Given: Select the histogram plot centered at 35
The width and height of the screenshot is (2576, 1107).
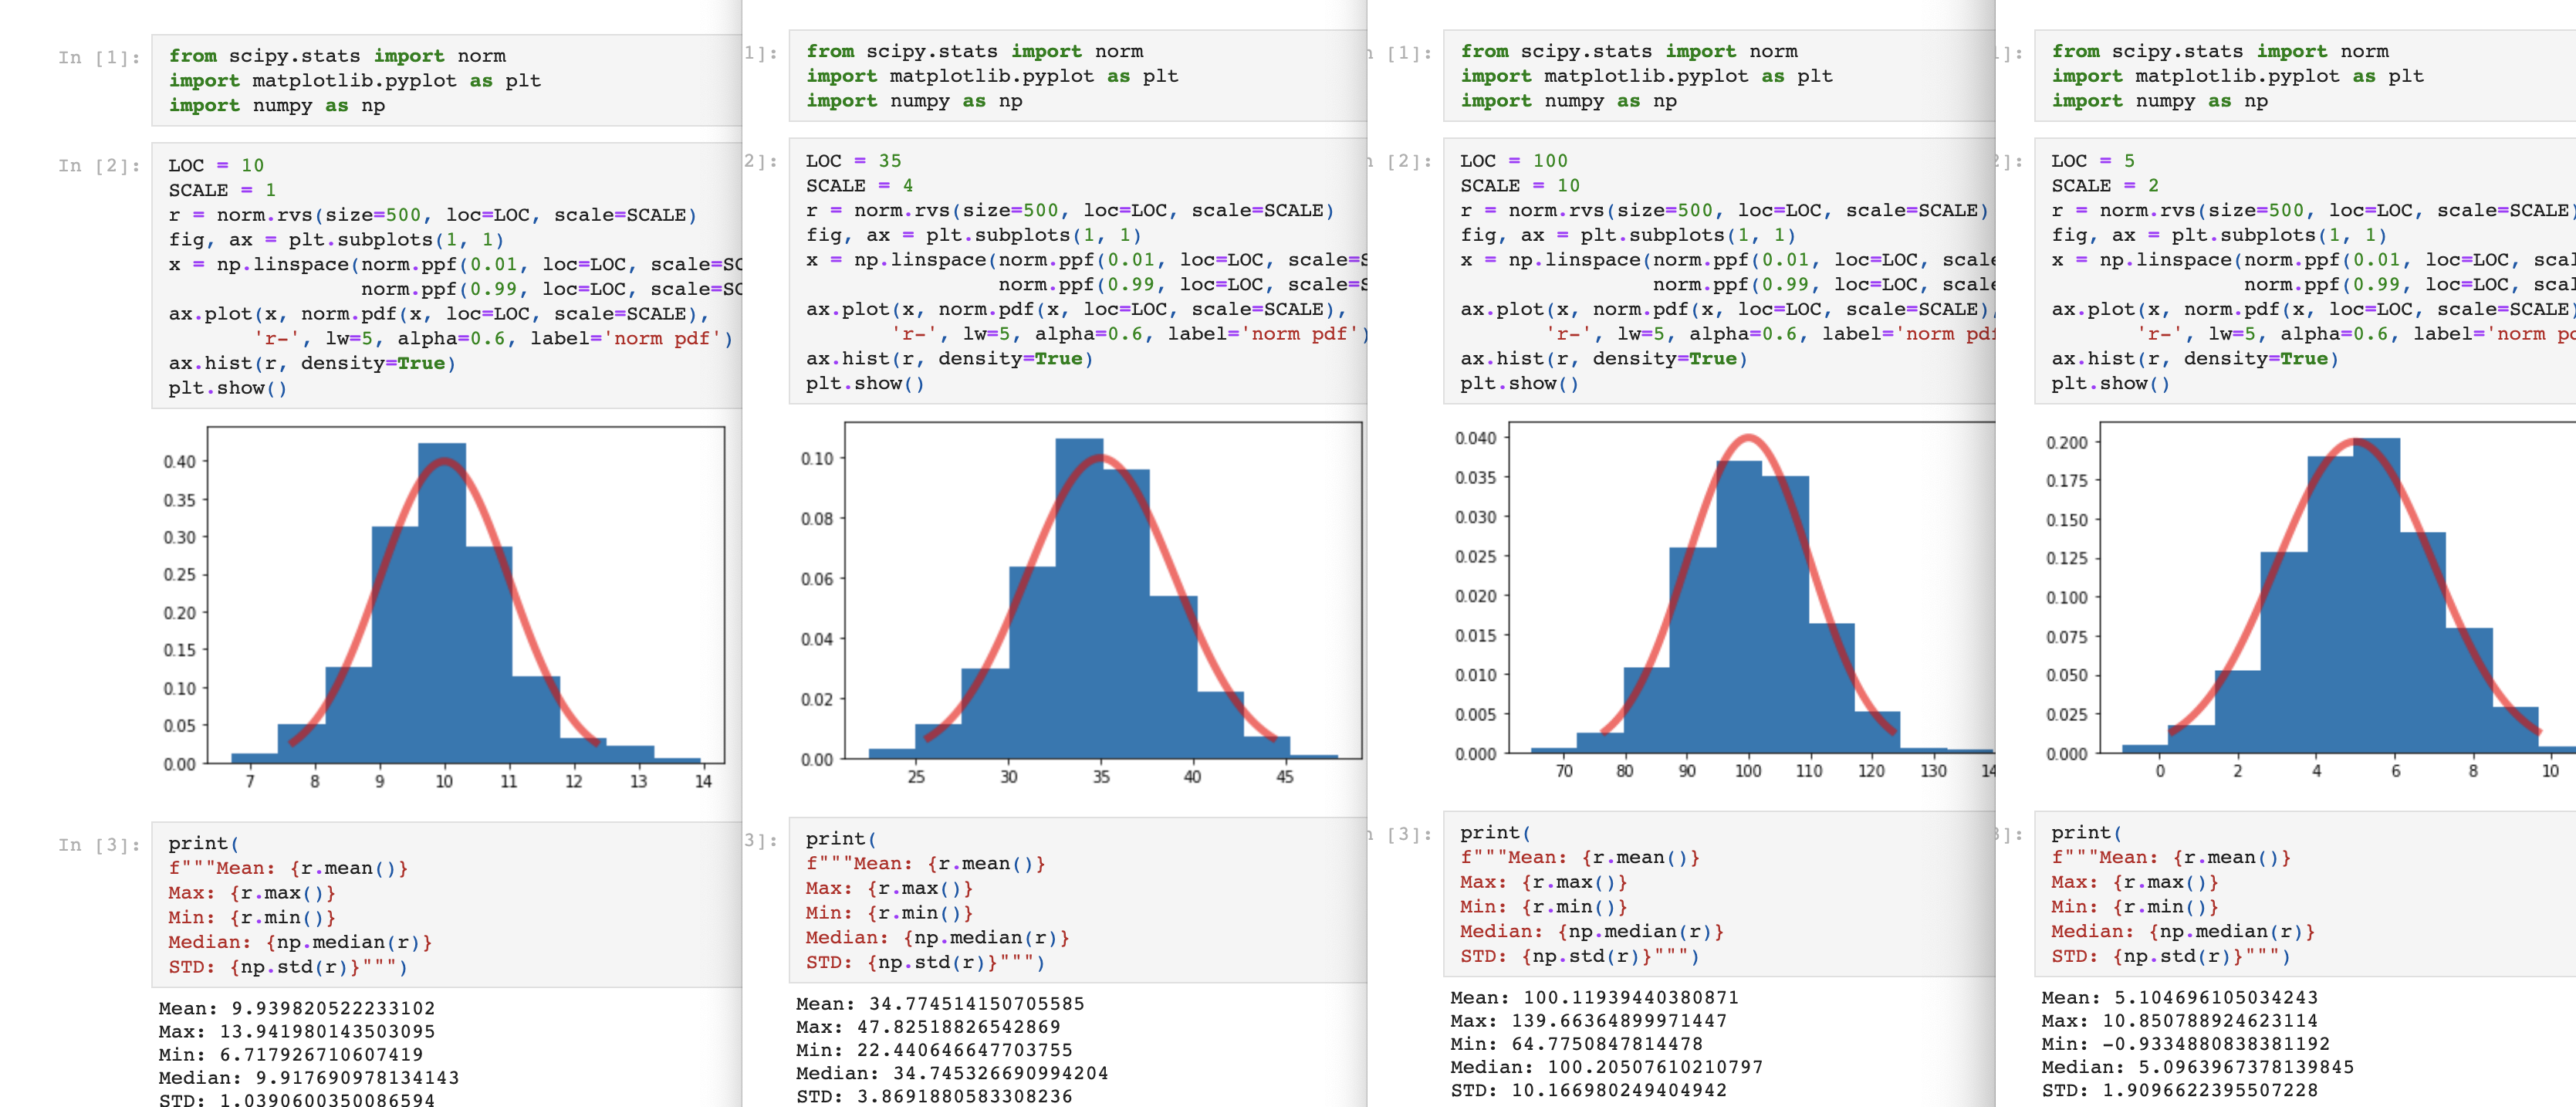Looking at the screenshot, I should coord(1102,590).
